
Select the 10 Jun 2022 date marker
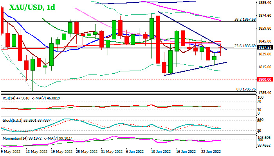coord(160,151)
